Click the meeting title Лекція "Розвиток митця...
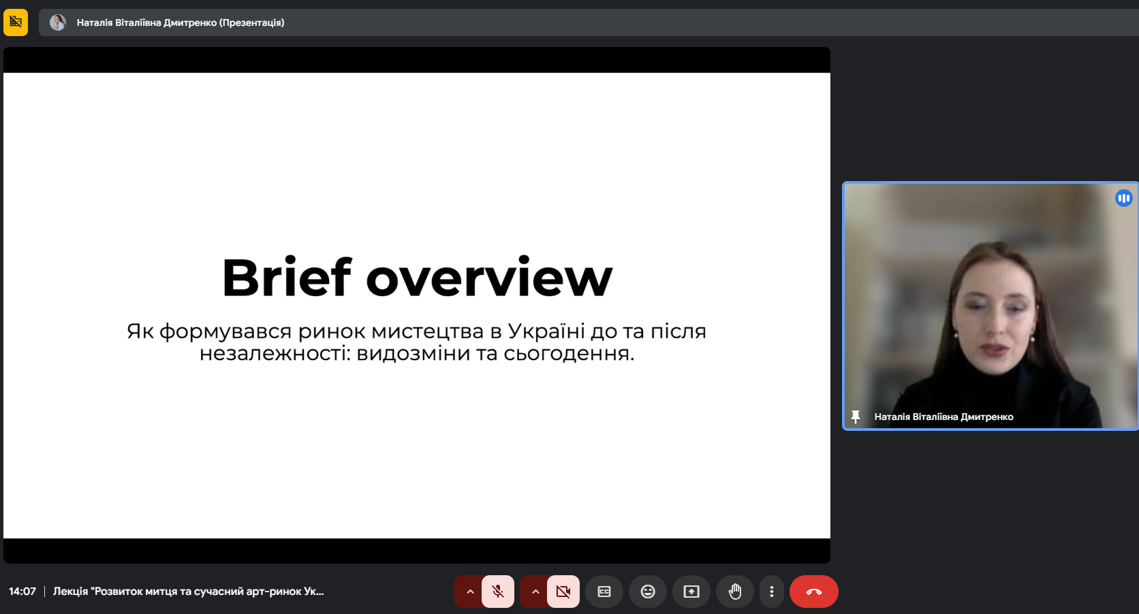1139x614 pixels. pyautogui.click(x=188, y=592)
